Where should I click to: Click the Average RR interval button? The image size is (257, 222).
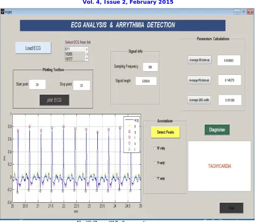click(x=199, y=60)
